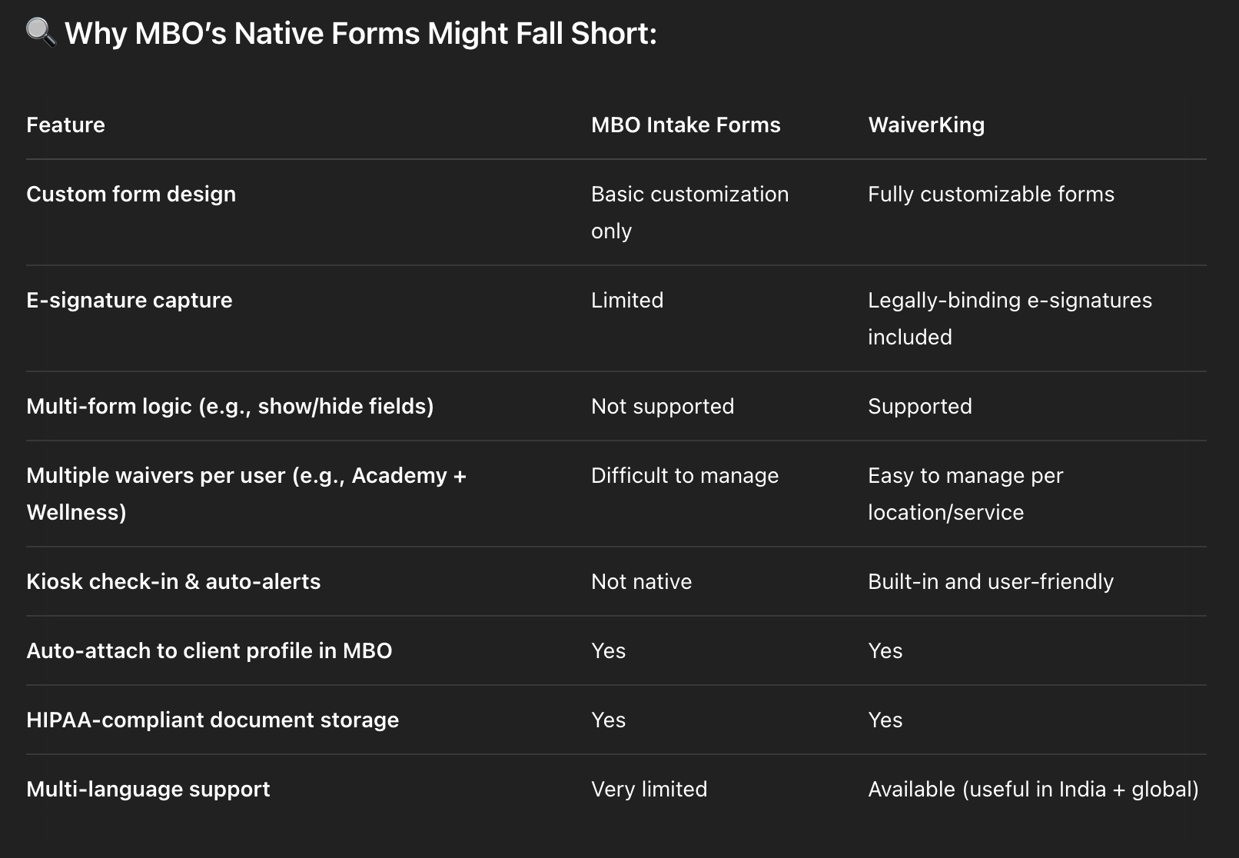The height and width of the screenshot is (858, 1239).
Task: Click the "Why MBO's Native Forms" heading
Action: pyautogui.click(x=360, y=34)
